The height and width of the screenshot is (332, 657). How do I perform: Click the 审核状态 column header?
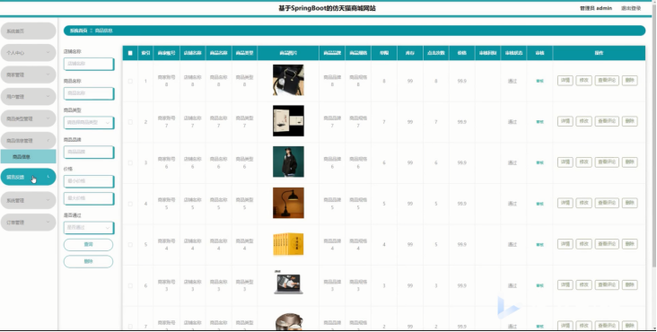[513, 53]
